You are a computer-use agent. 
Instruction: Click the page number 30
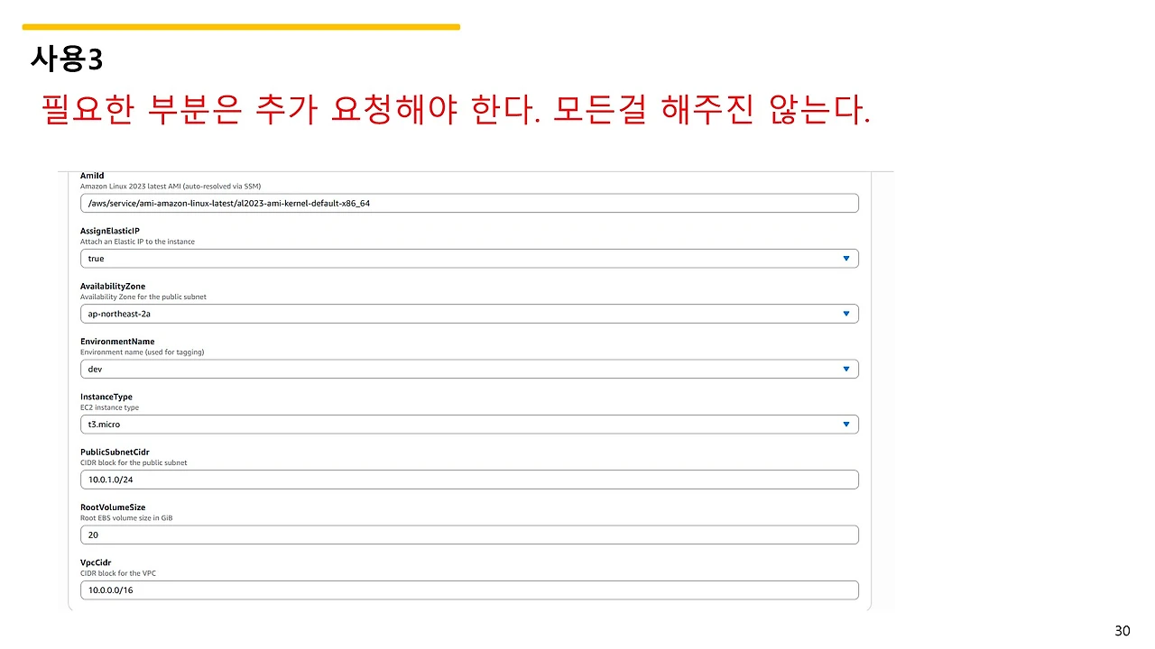coord(1122,630)
